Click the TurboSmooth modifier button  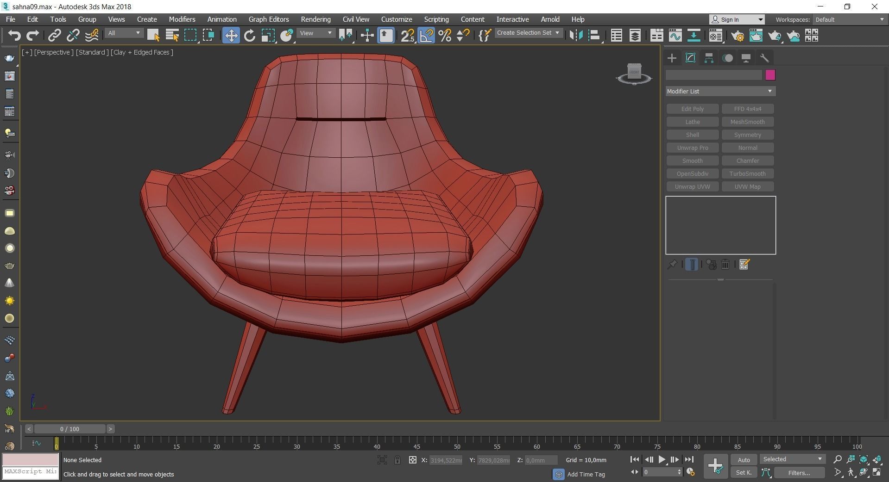pyautogui.click(x=748, y=173)
